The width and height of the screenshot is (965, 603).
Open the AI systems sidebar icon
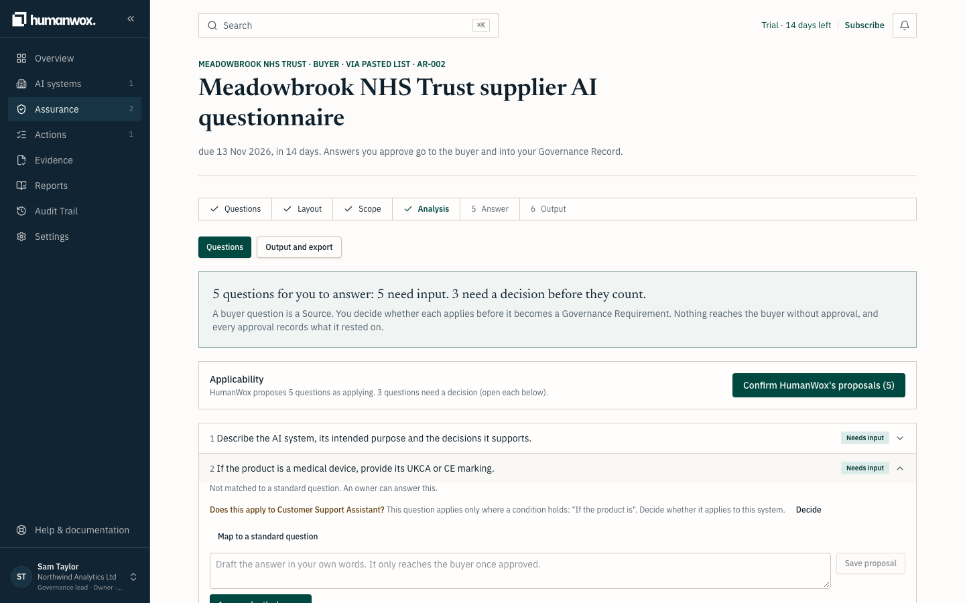point(21,84)
